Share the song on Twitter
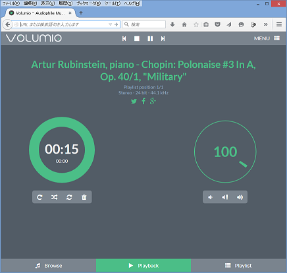The height and width of the screenshot is (273, 287). point(134,102)
